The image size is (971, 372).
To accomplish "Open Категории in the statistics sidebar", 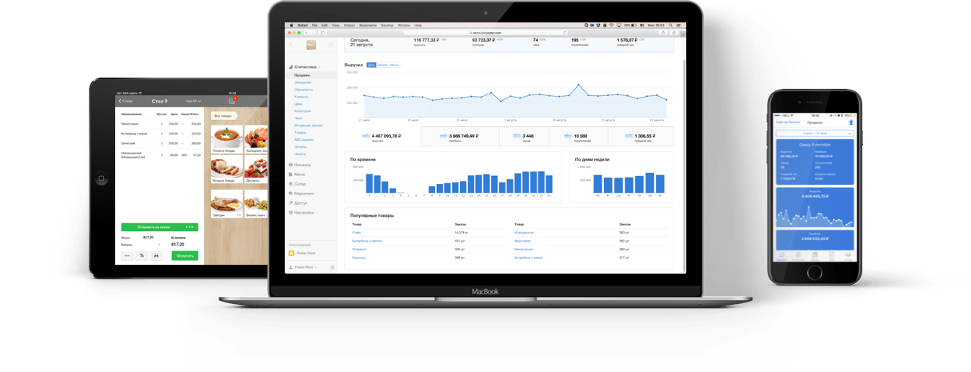I will (x=302, y=111).
